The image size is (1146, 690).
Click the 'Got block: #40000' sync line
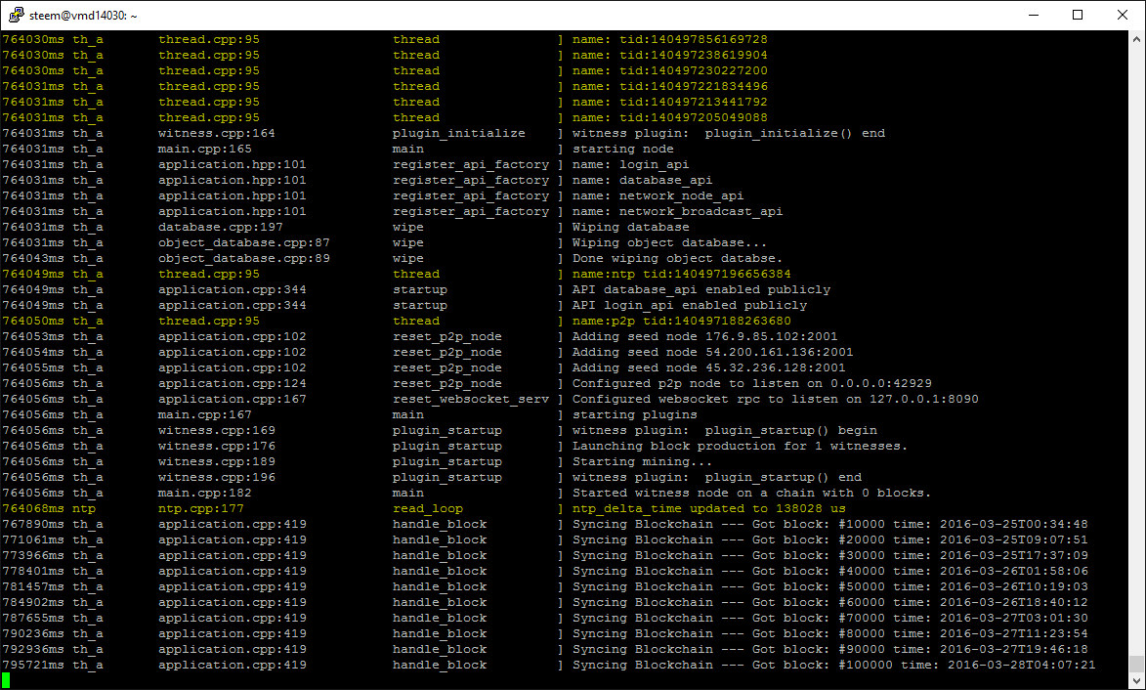coord(830,572)
